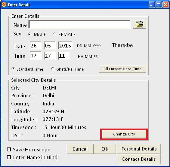Tick Enter Name in Hindi checkbox

click(x=9, y=157)
